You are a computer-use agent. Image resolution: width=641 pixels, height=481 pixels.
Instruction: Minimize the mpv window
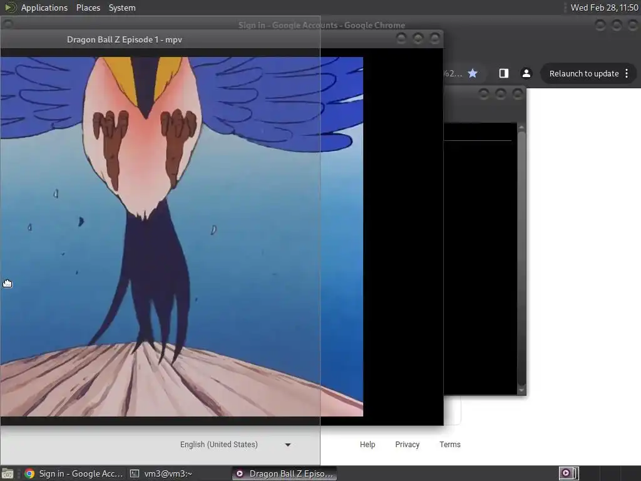tap(401, 38)
